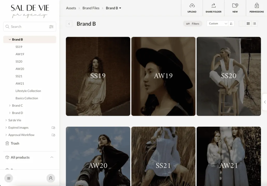Switch to the list view layout
The height and width of the screenshot is (186, 267).
click(254, 24)
